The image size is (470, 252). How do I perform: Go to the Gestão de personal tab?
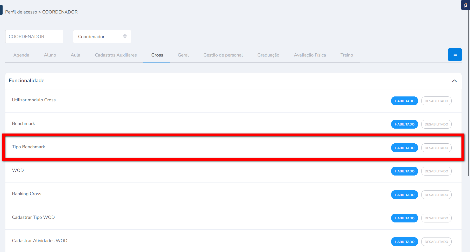223,55
